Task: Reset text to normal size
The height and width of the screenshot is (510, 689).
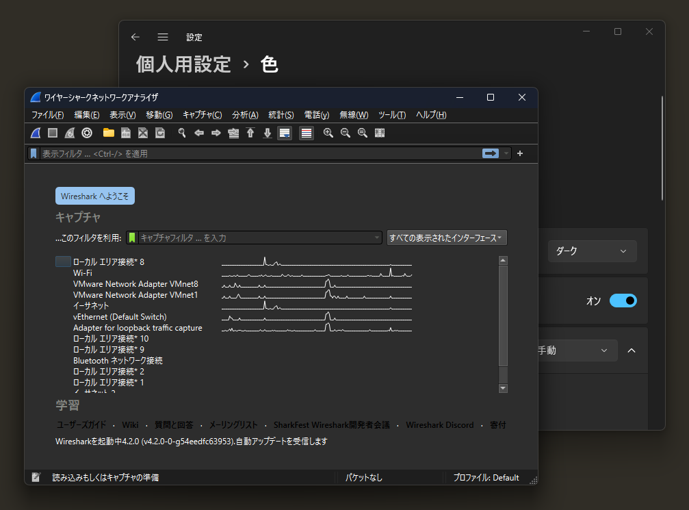Action: point(363,133)
